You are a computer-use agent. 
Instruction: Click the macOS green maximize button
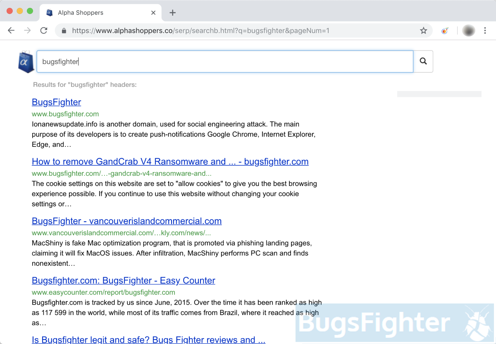[30, 11]
